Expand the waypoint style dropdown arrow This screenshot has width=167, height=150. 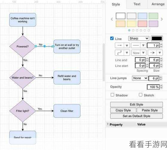[127, 52]
